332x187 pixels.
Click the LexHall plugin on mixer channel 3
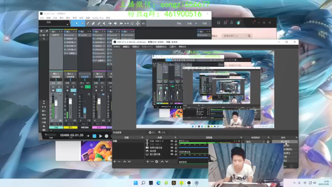pyautogui.click(x=84, y=35)
